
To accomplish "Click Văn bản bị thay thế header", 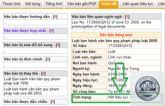I will pos(35,74).
